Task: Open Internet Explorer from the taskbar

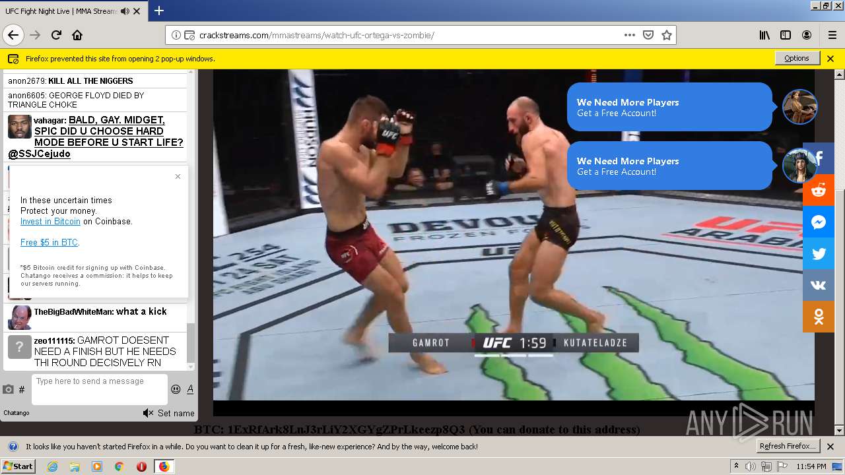Action: tap(52, 466)
